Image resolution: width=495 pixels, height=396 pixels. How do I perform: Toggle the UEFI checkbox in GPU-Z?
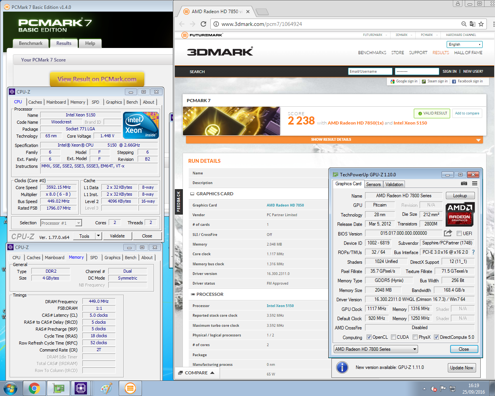(459, 233)
